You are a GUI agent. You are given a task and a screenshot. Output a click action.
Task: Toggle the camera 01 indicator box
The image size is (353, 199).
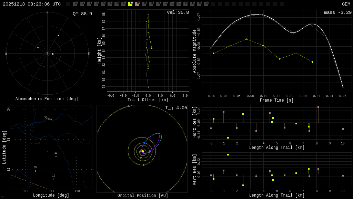pyautogui.click(x=75, y=4)
